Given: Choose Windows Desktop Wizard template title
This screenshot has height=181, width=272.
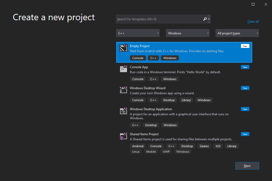Looking at the screenshot, I should pyautogui.click(x=147, y=88).
